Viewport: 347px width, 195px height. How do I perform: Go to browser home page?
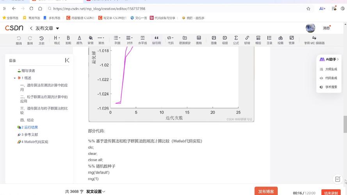[40, 9]
